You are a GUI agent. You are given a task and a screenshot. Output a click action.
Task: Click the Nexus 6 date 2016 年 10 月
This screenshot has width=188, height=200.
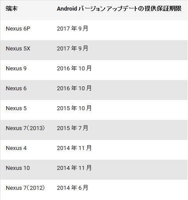pyautogui.click(x=74, y=88)
